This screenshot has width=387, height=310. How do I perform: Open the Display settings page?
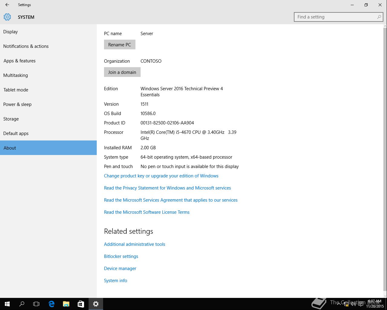(48, 32)
